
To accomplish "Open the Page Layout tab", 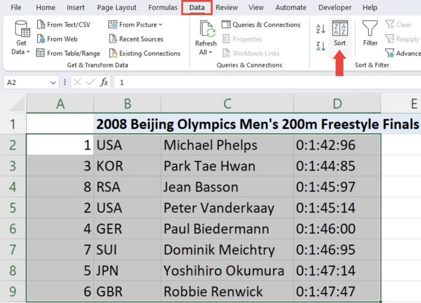I will point(117,8).
